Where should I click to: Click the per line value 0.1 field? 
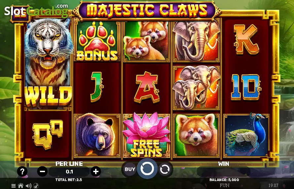pos(69,171)
